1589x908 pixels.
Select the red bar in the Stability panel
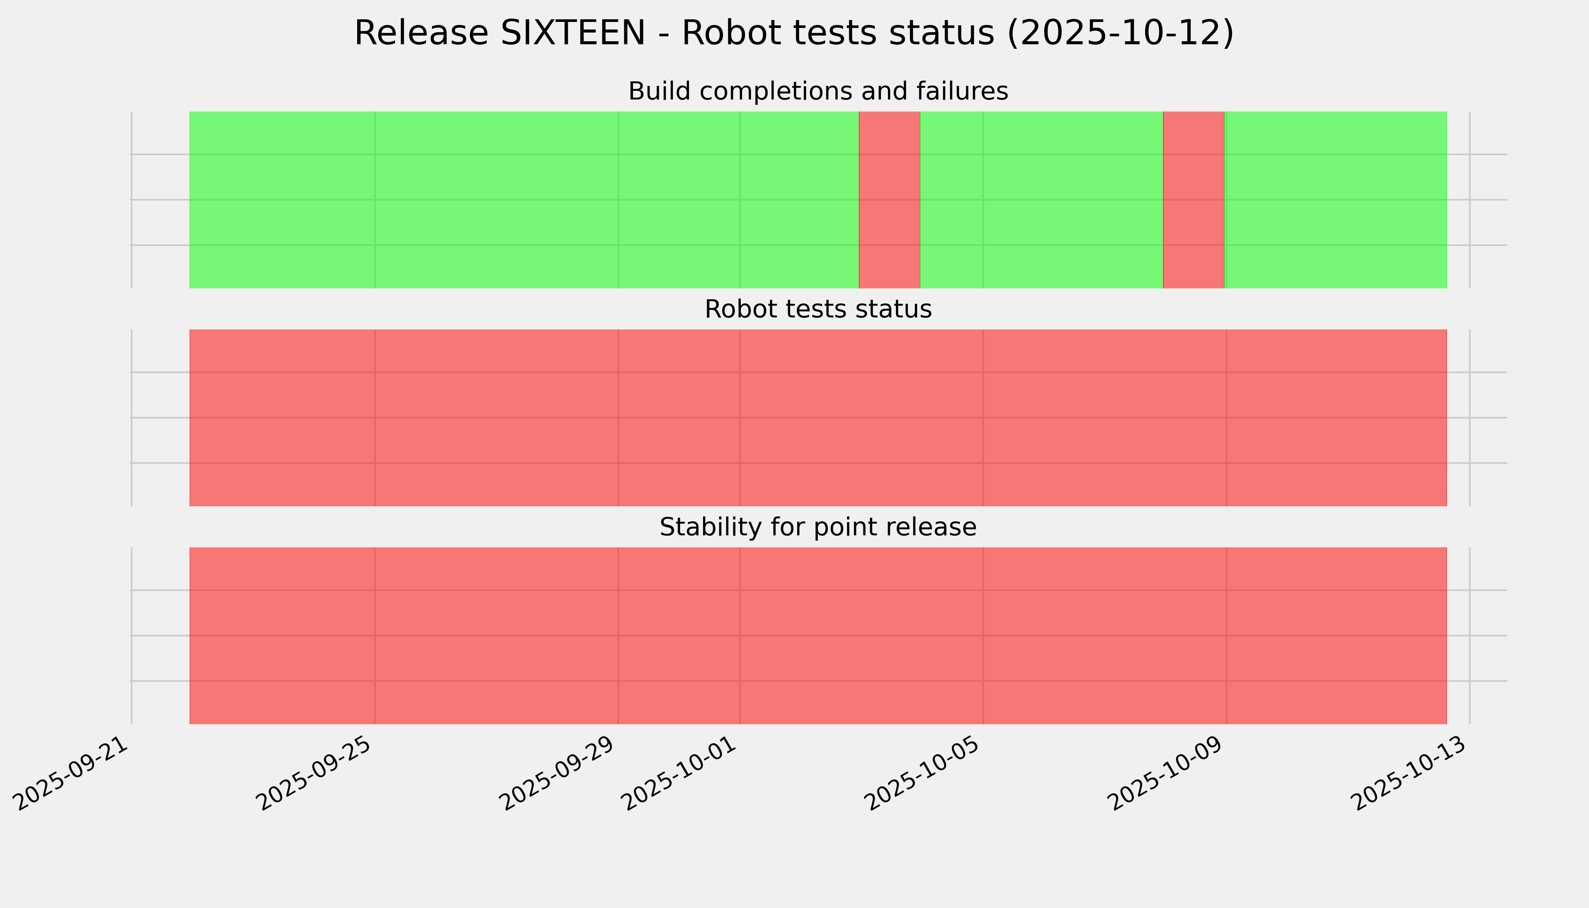pos(818,636)
